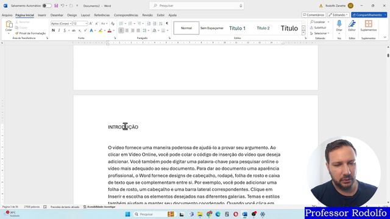The width and height of the screenshot is (390, 219).
Task: Click Pincel de Formatação
Action: pyautogui.click(x=30, y=33)
